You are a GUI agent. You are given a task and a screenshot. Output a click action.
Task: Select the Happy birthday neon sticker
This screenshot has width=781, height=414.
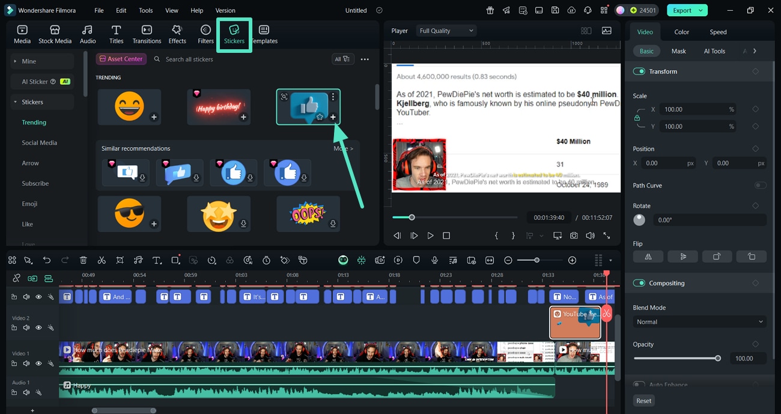(x=219, y=107)
